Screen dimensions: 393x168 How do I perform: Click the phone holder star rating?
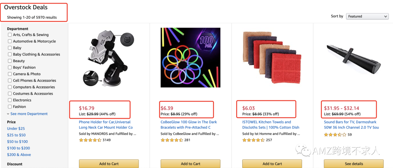point(90,140)
